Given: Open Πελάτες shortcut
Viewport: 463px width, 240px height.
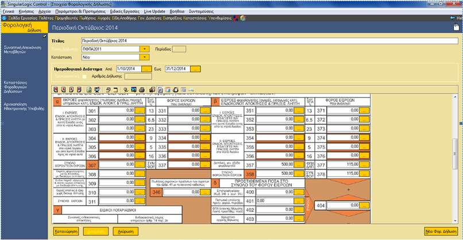Looking at the screenshot, I should (46, 18).
